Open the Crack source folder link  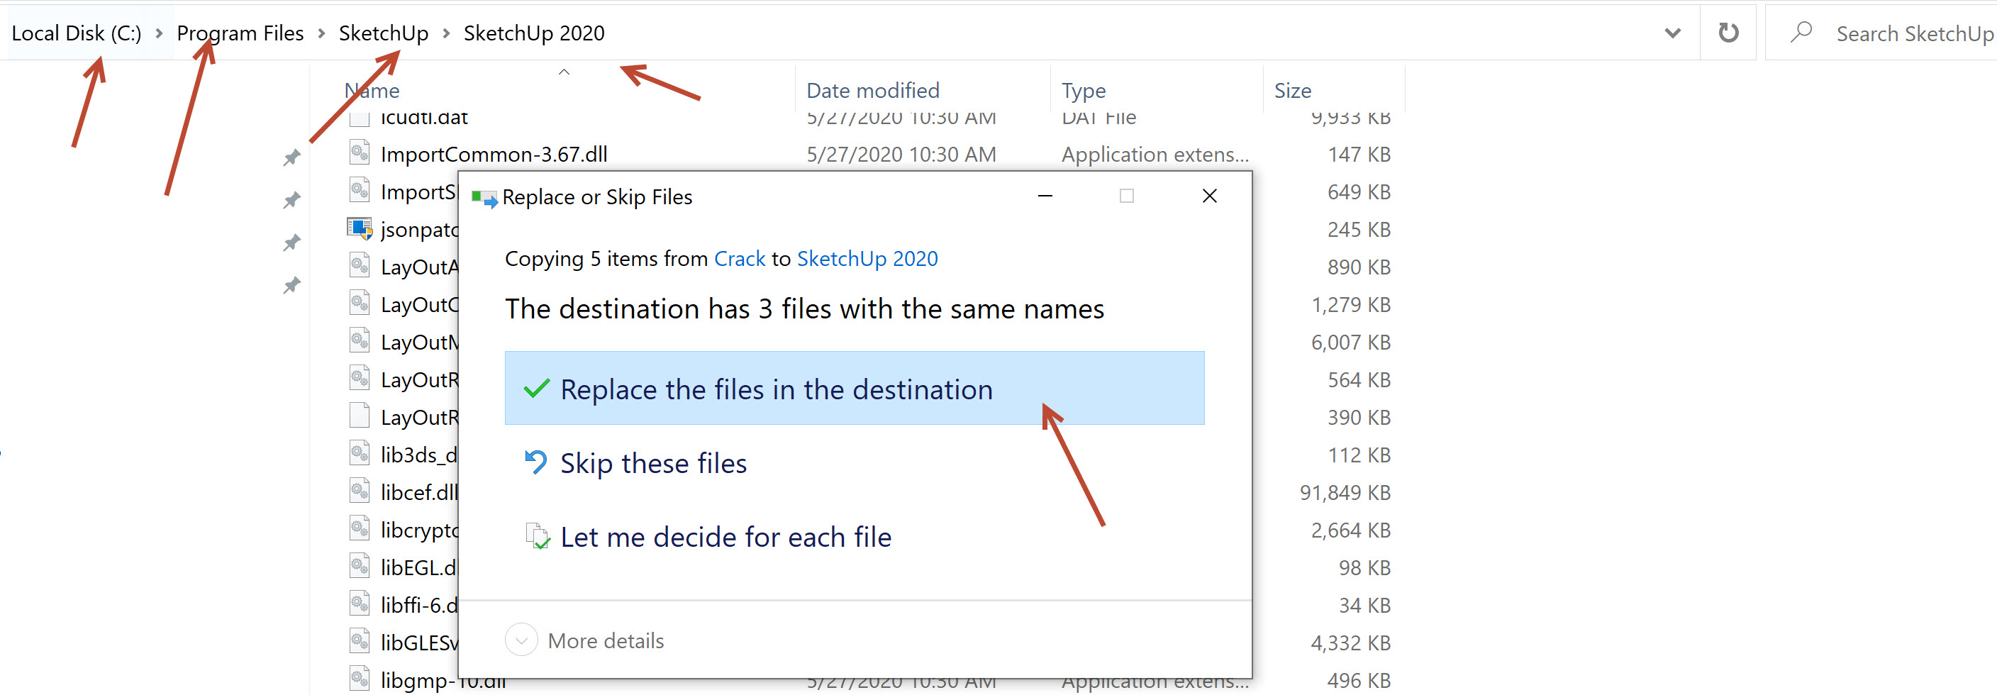point(739,259)
